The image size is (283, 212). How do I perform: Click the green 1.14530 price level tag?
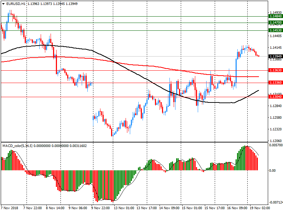(x=276, y=30)
